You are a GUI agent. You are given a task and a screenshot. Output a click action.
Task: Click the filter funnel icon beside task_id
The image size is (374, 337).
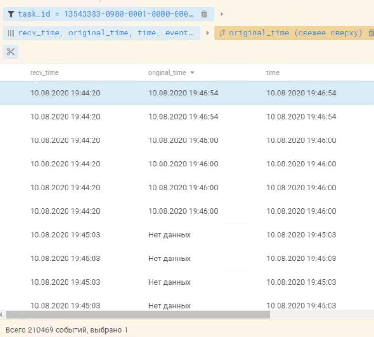11,14
